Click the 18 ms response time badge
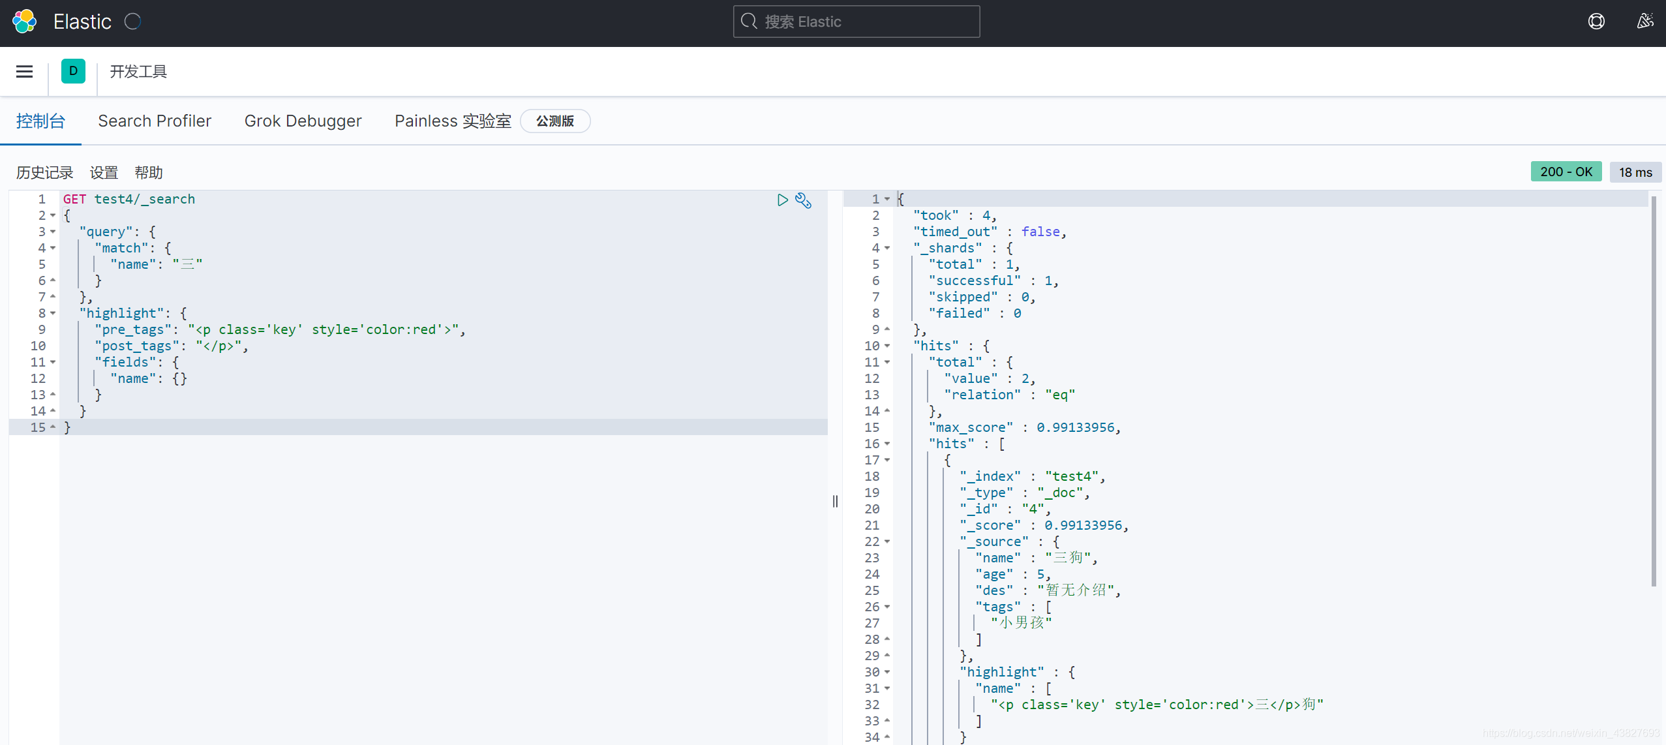 point(1635,172)
